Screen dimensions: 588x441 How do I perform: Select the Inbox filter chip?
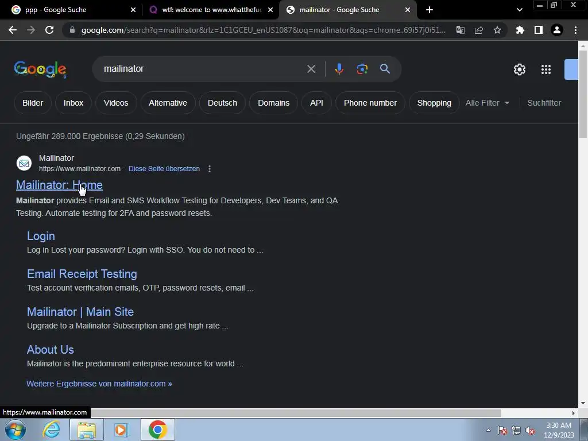coord(73,103)
